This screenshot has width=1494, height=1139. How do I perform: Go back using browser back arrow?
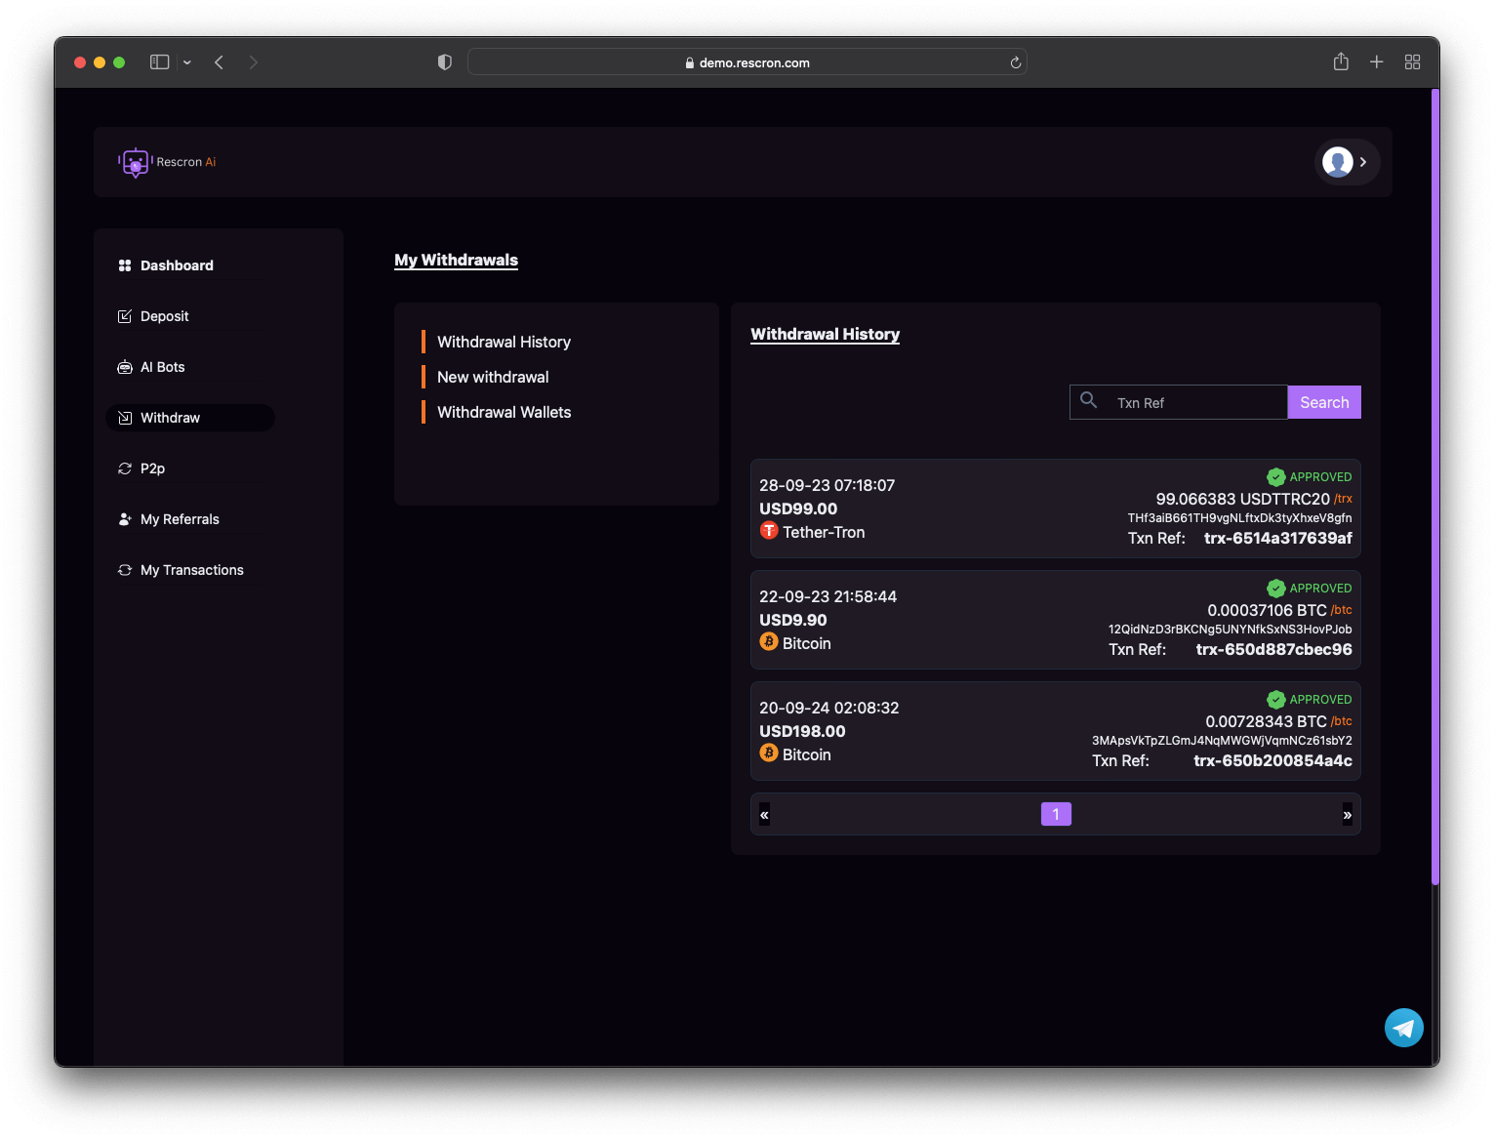pyautogui.click(x=220, y=62)
